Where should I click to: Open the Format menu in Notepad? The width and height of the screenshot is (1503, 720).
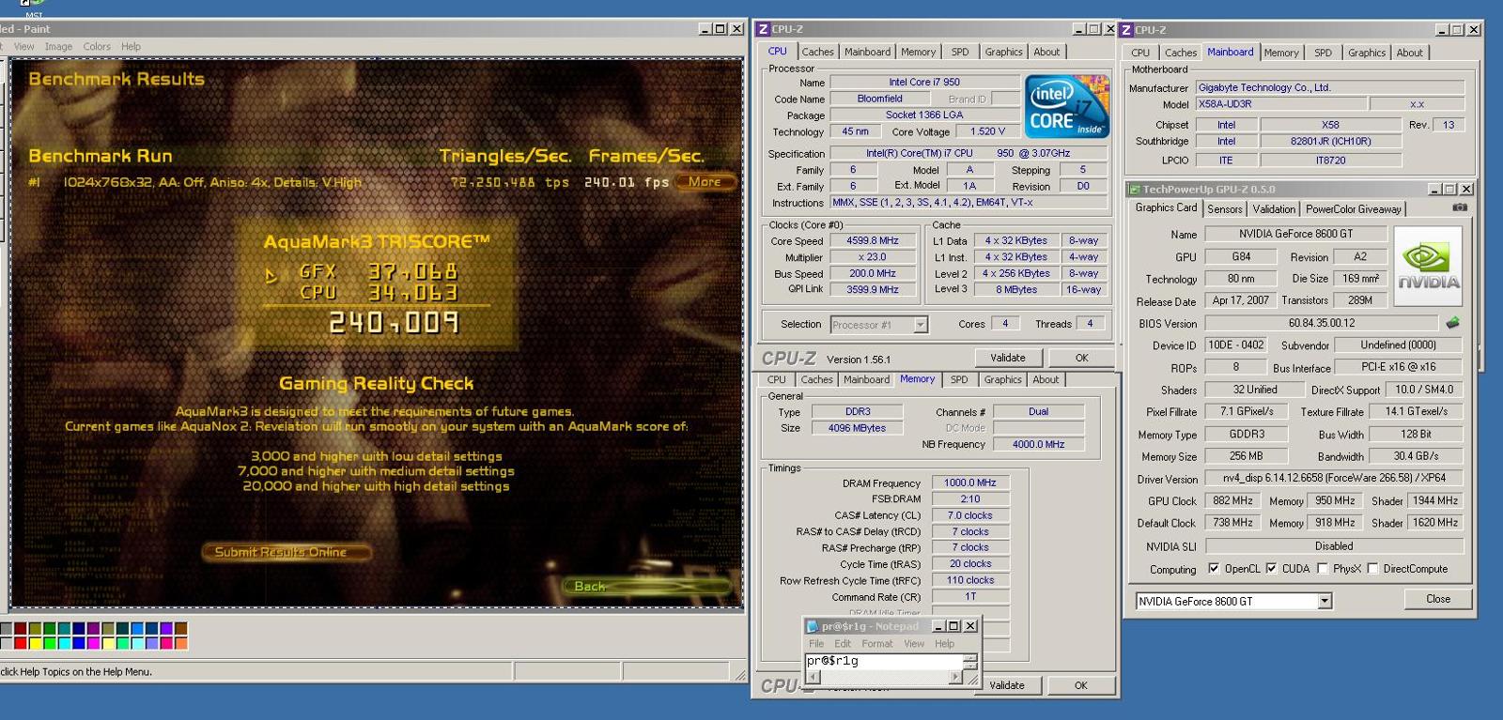point(877,644)
